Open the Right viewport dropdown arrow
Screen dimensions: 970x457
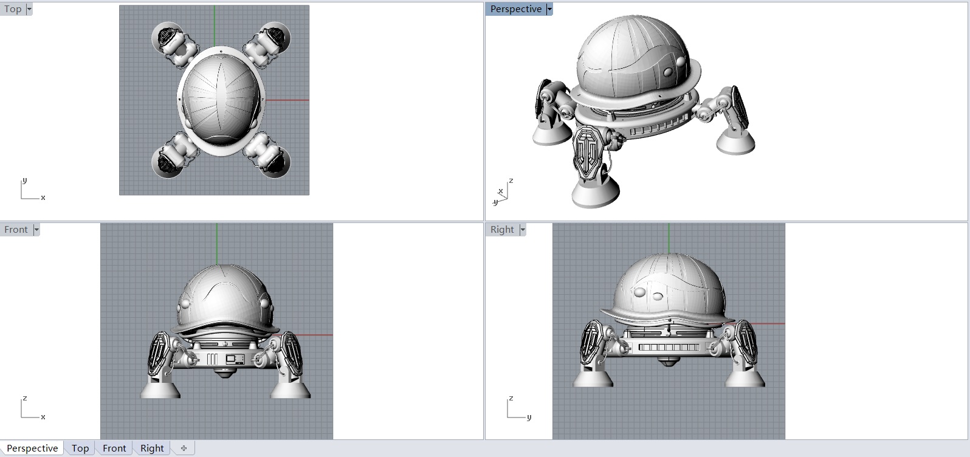[523, 230]
